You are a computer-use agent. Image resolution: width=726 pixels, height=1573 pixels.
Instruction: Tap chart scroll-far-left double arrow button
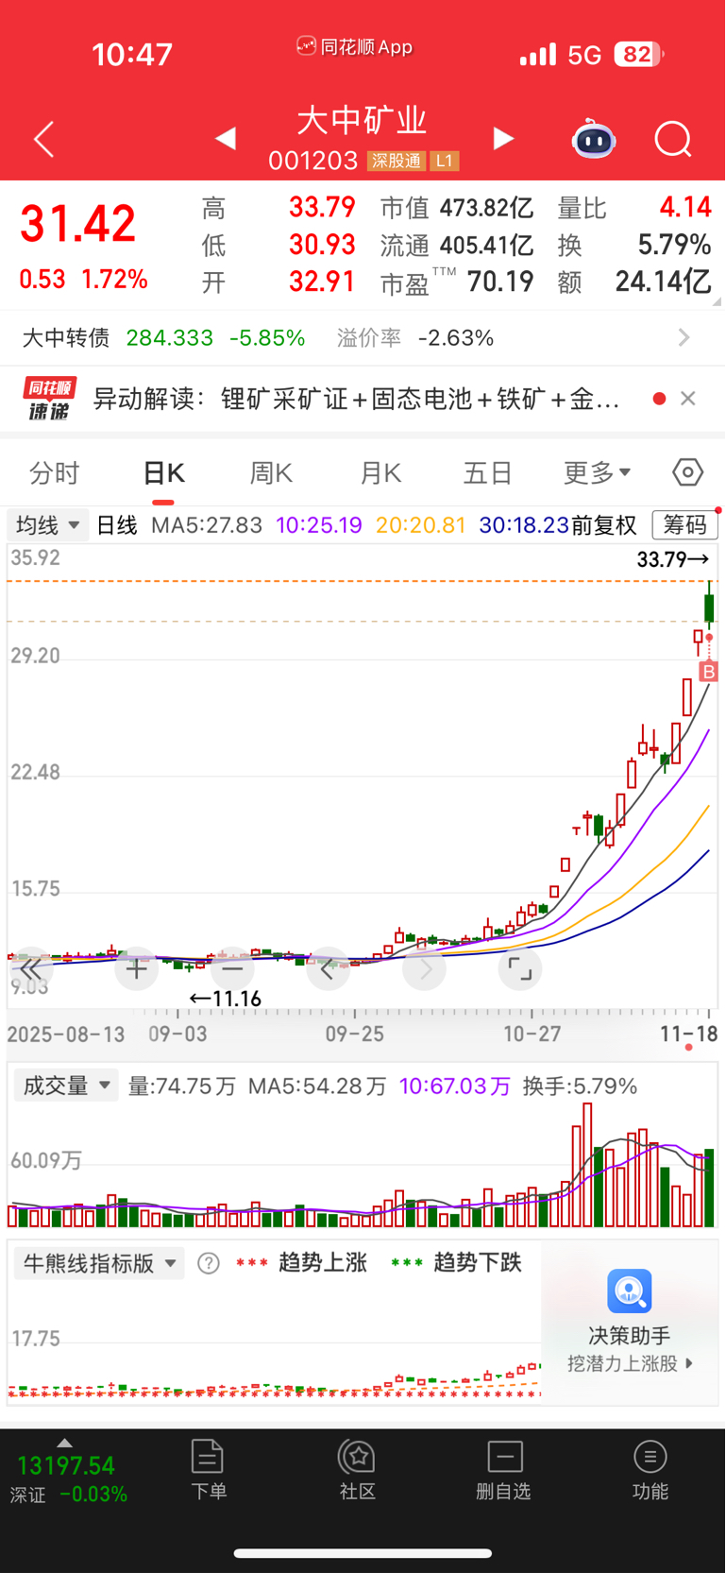pos(30,968)
